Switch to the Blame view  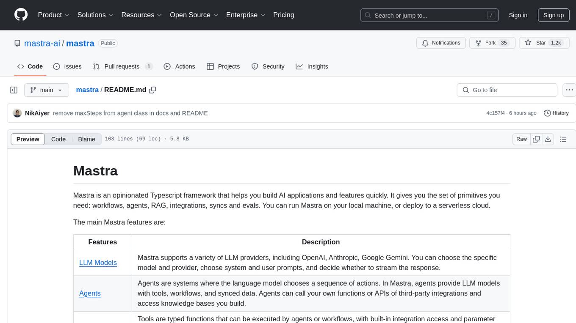coord(87,139)
